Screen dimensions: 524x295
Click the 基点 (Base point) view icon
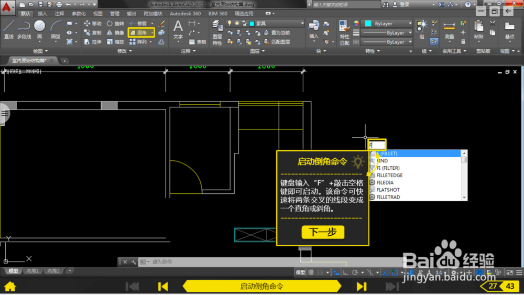coord(509,29)
